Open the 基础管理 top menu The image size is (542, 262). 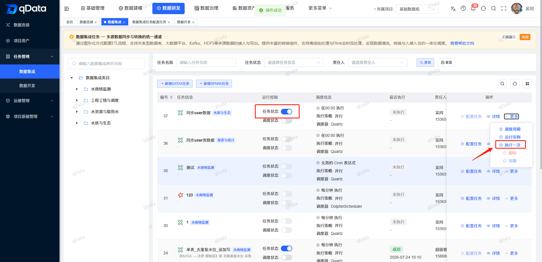pos(93,8)
